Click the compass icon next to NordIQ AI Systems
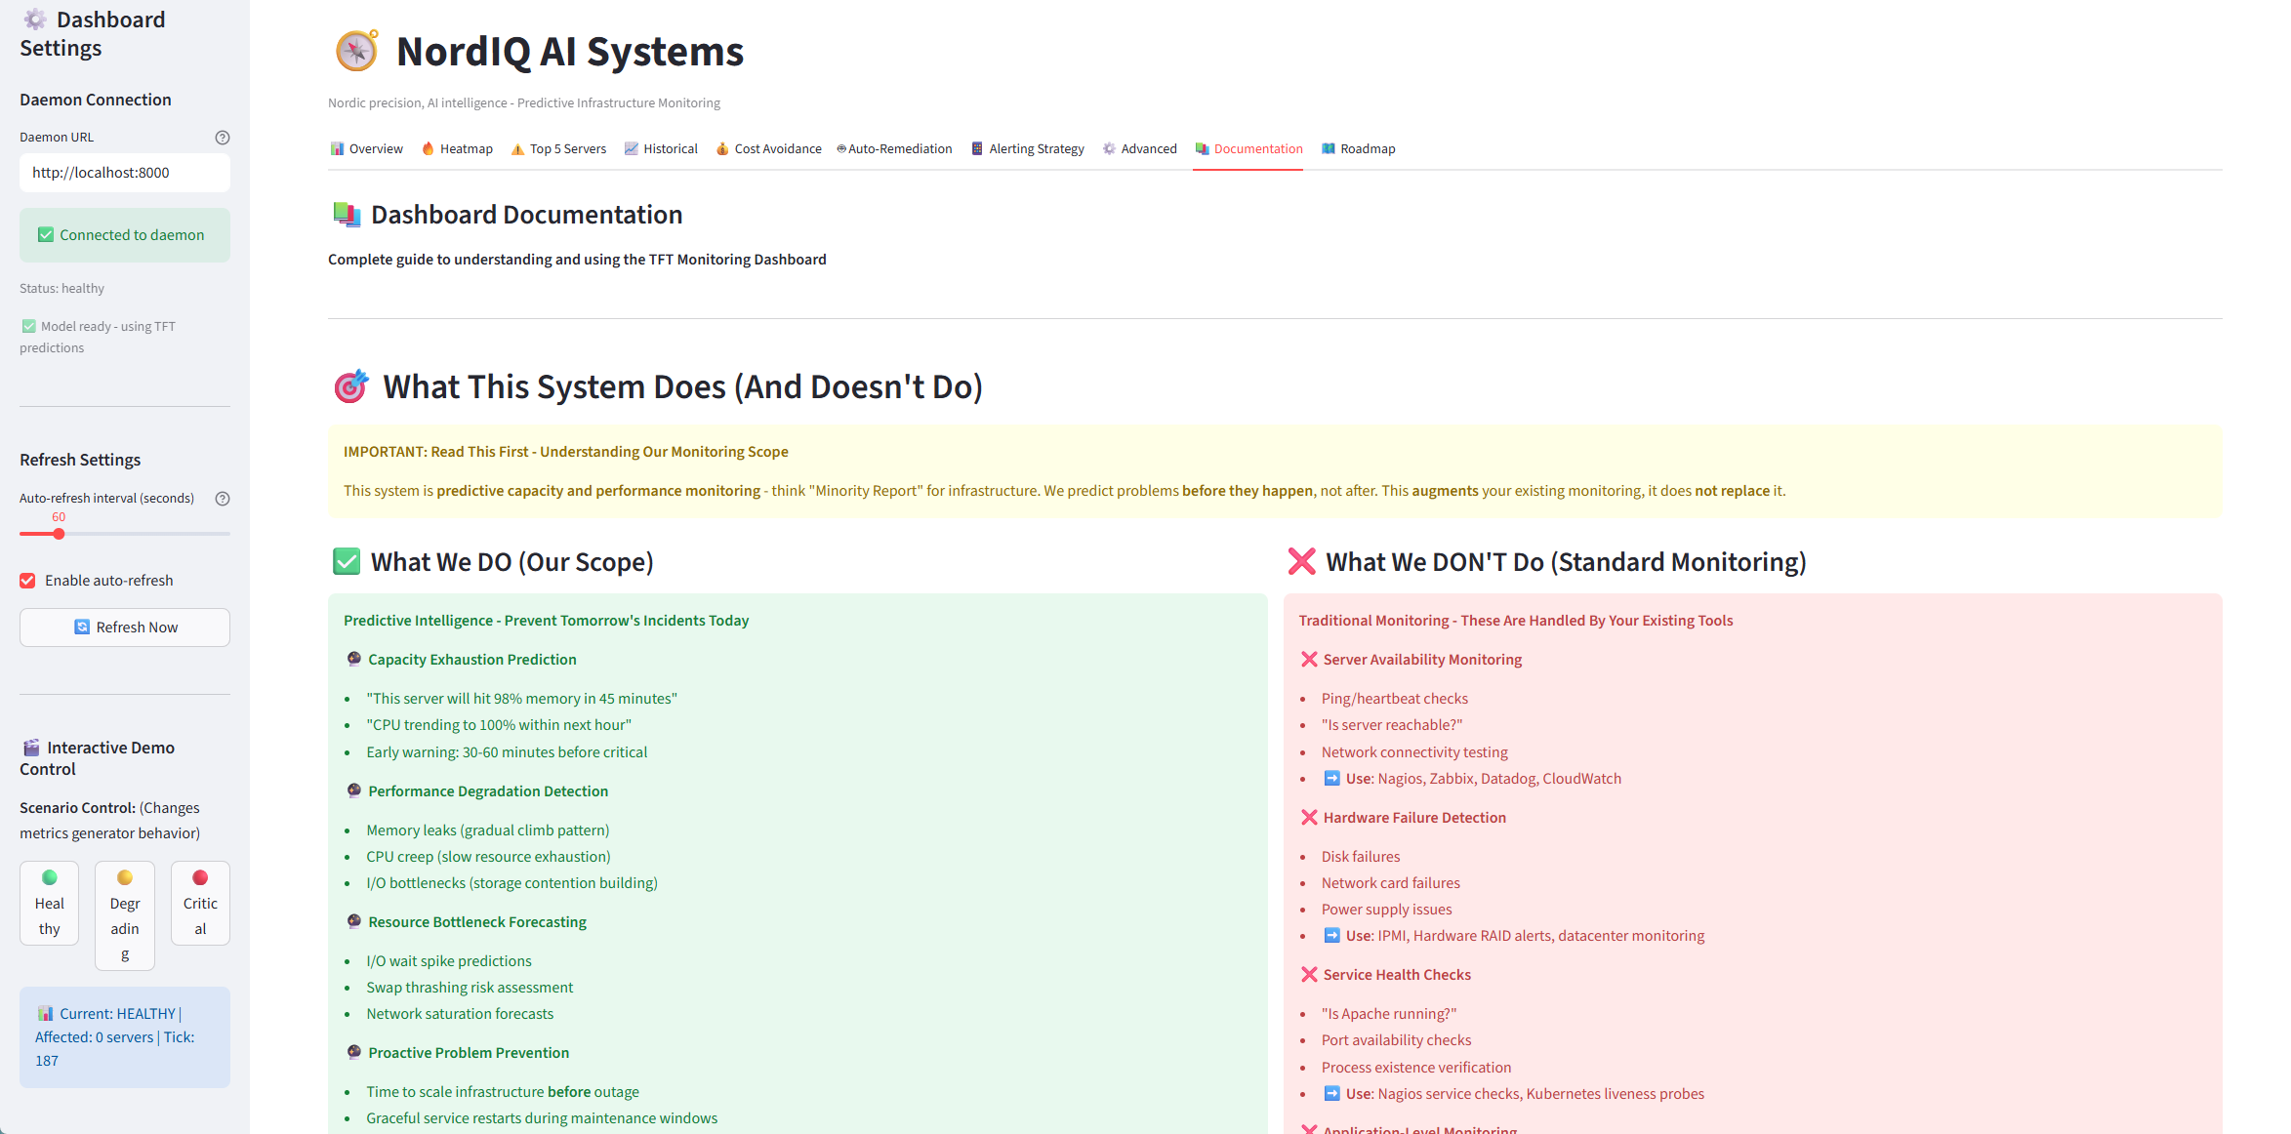 355,51
